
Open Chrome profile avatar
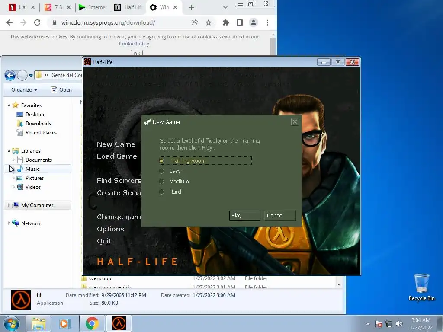pyautogui.click(x=254, y=22)
